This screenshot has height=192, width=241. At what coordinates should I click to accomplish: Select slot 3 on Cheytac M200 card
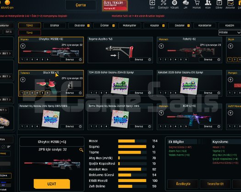[x=32, y=59]
